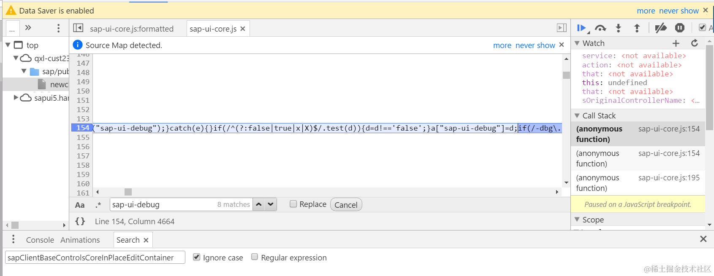Hide the debugger sidebar icon

click(562, 28)
